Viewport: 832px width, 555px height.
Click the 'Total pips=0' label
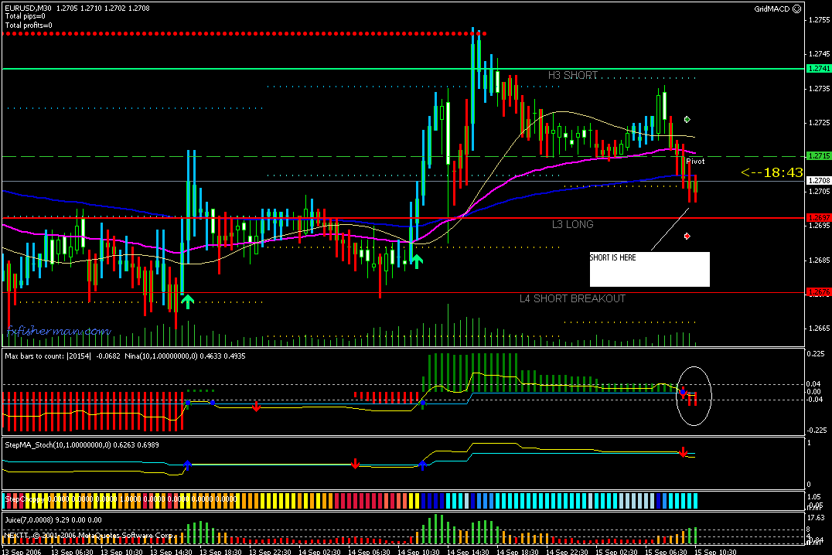25,16
